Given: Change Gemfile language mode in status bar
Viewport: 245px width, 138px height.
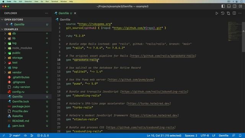Looking at the screenshot, I should pos(224,135).
